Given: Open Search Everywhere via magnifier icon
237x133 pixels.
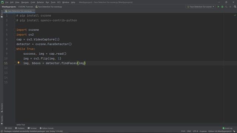Looking at the screenshot, I should pos(235,7).
